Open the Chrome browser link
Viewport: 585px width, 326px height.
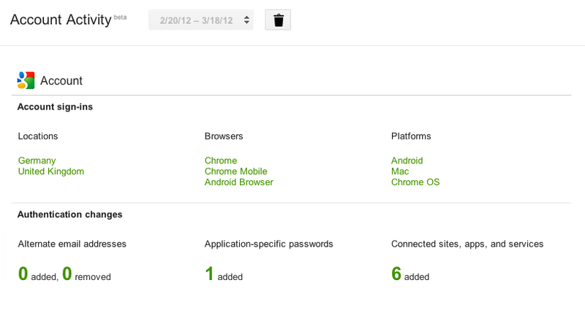click(221, 160)
